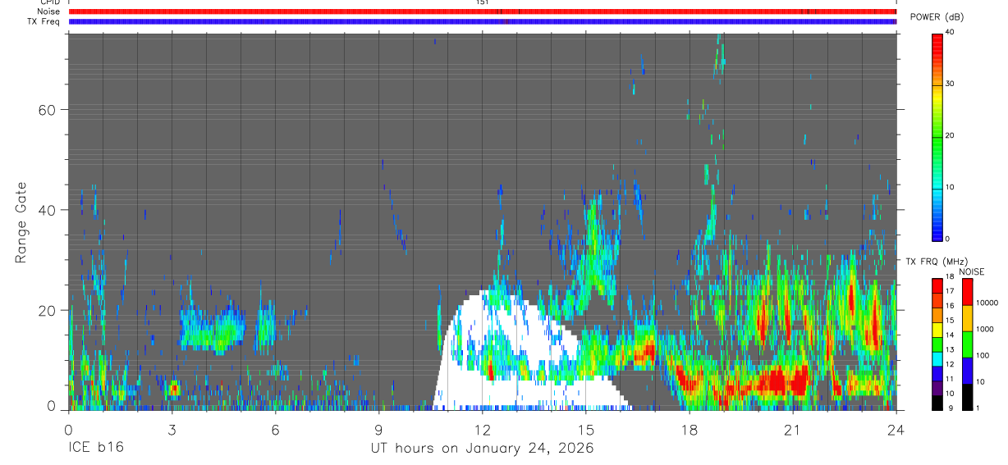Click the rainbow POWER color scale bar
This screenshot has width=1008, height=465.
tap(937, 136)
